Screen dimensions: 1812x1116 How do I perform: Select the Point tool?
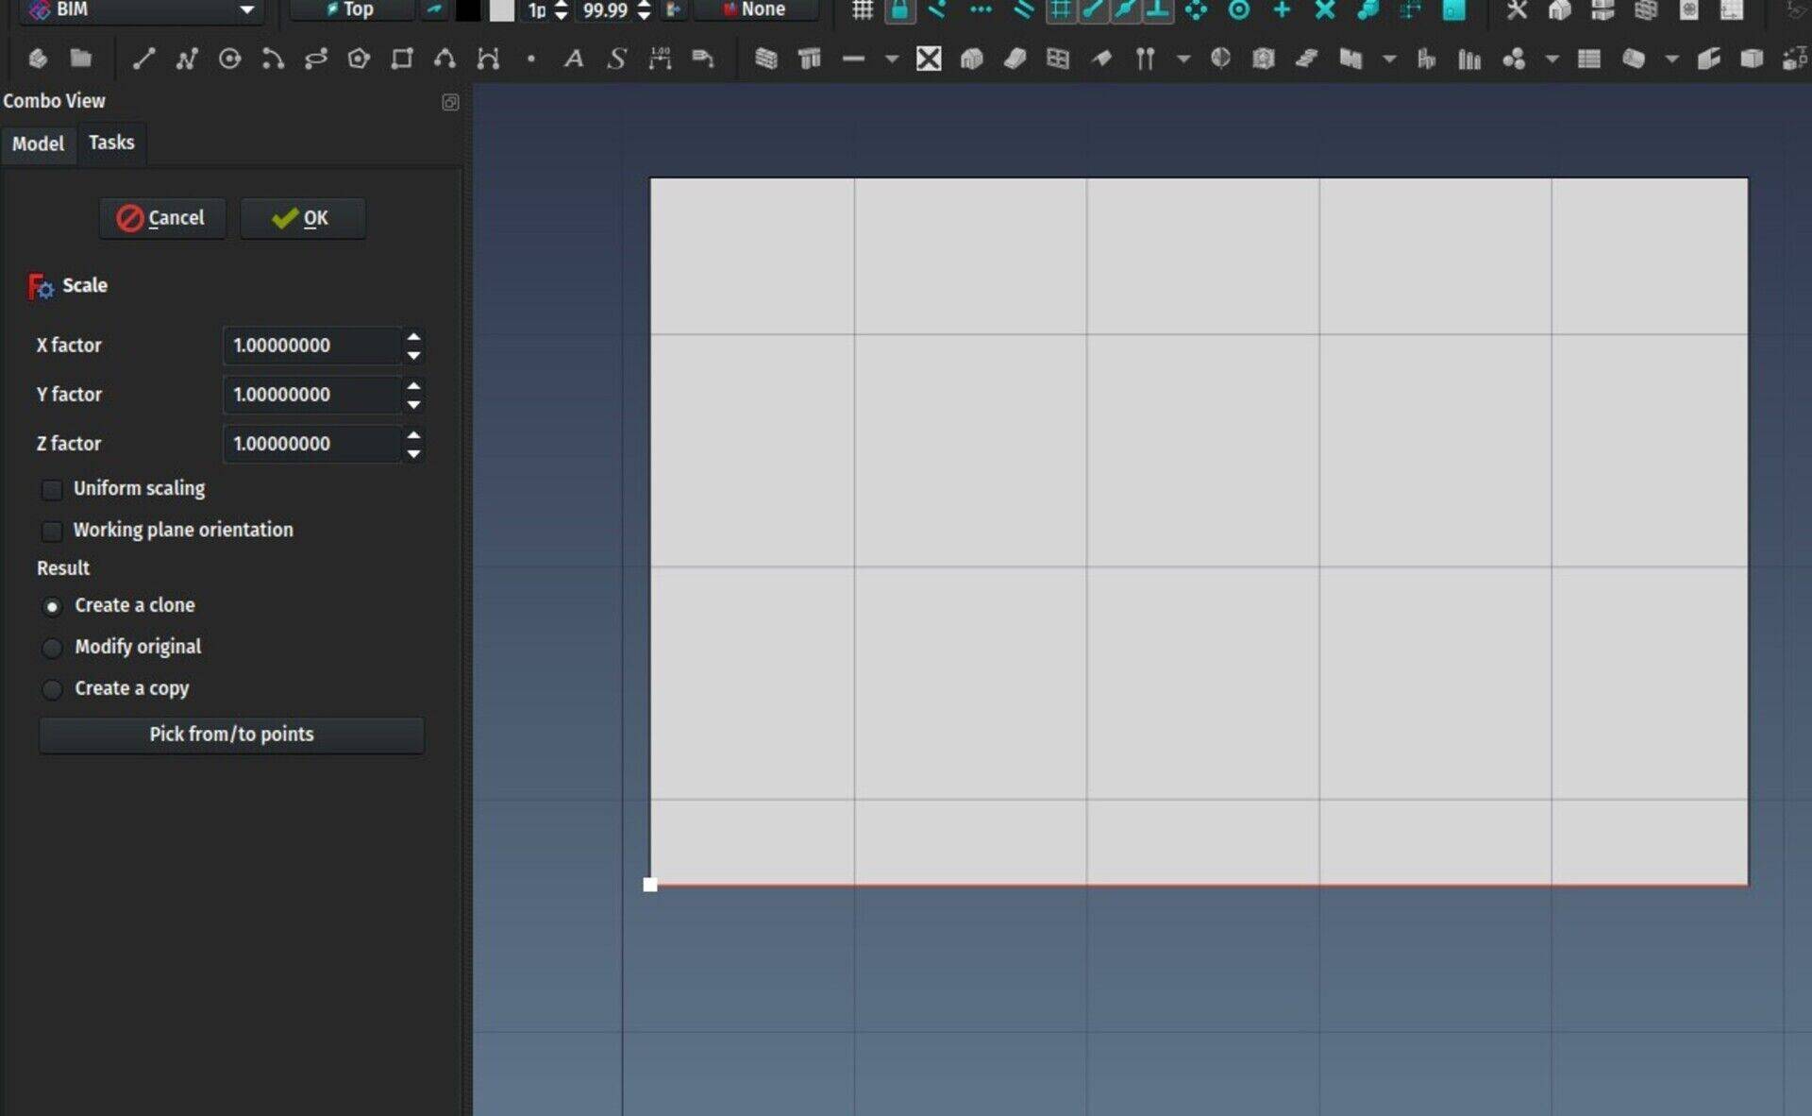(531, 59)
